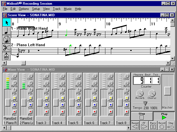Viewport: 177px width, 132px height.
Task: Click the Rewind transport button
Action: (x=135, y=125)
